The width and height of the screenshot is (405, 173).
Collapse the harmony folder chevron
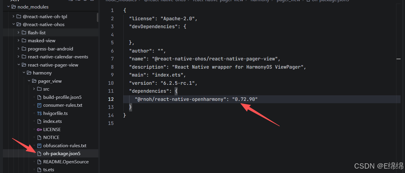click(x=24, y=73)
